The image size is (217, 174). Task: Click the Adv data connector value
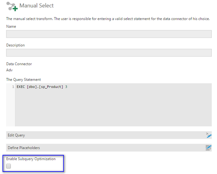[x=10, y=70]
